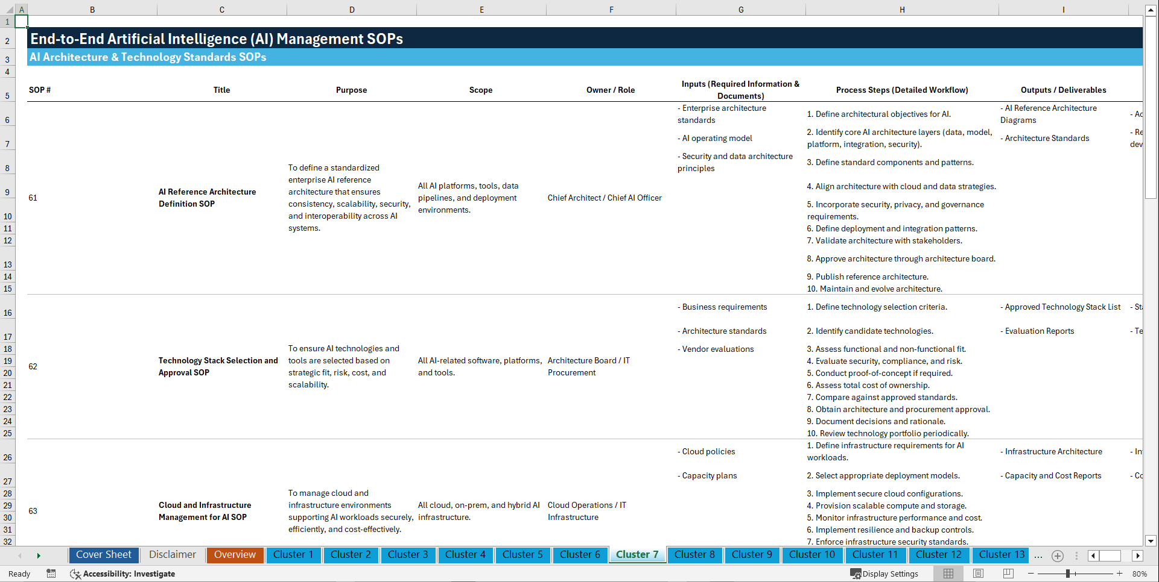Select the Normal view icon
1159x582 pixels.
point(947,574)
